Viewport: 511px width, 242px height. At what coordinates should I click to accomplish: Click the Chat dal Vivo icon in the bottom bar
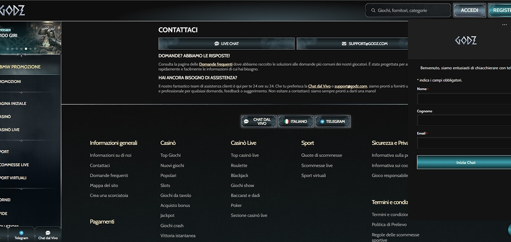coord(48,233)
